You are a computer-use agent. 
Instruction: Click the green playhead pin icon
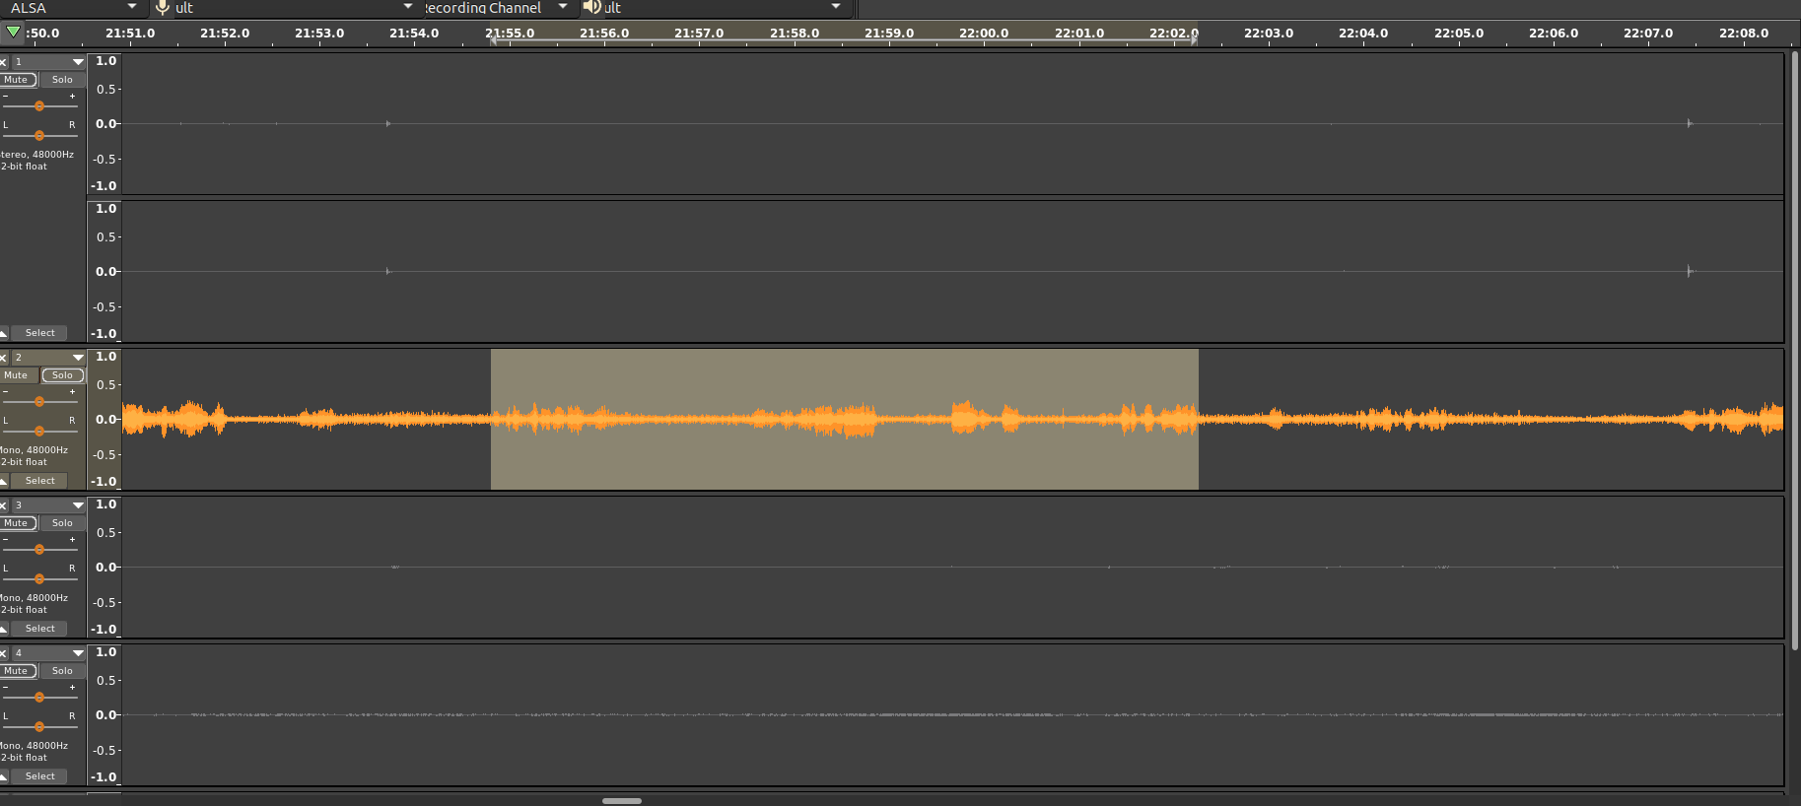tap(13, 33)
